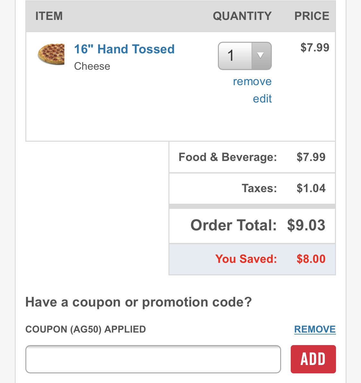Click the Food & Beverage subtotal label
The image size is (361, 383).
click(228, 157)
